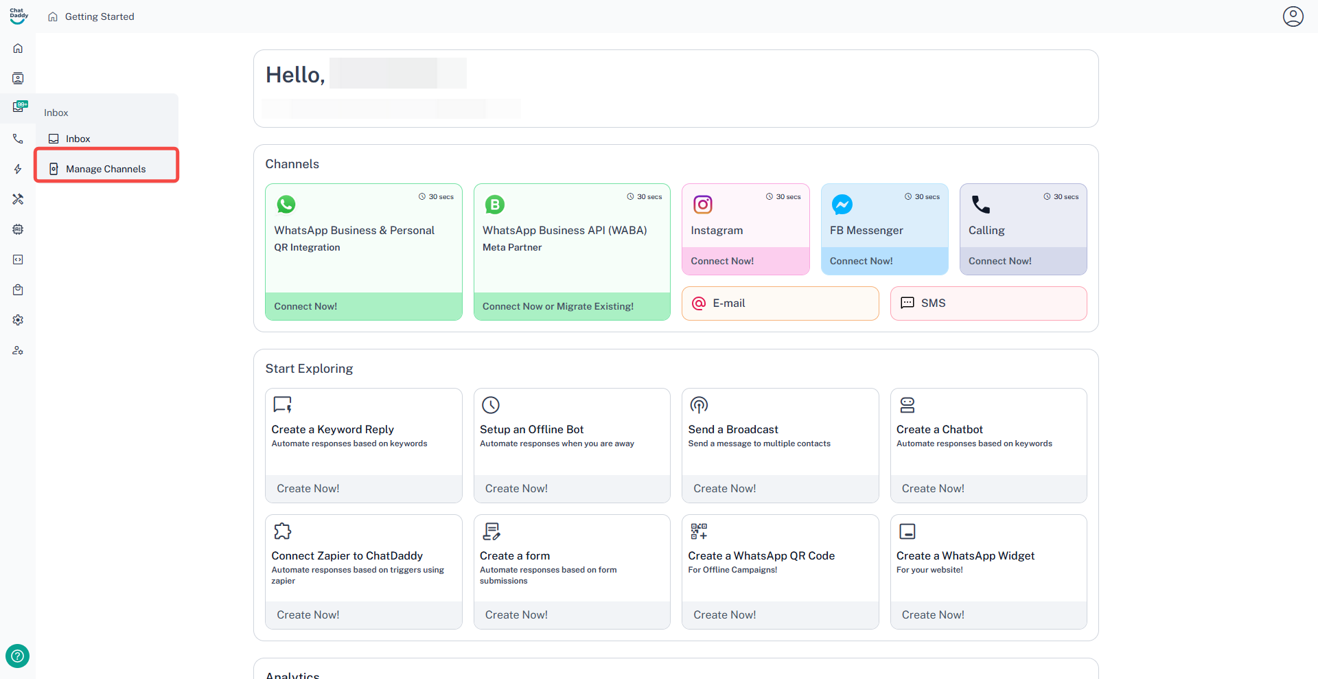The width and height of the screenshot is (1318, 679).
Task: Open the user profile account icon
Action: (1293, 16)
